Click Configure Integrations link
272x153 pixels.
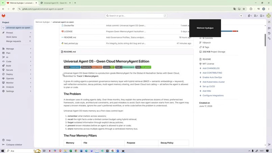213,96
